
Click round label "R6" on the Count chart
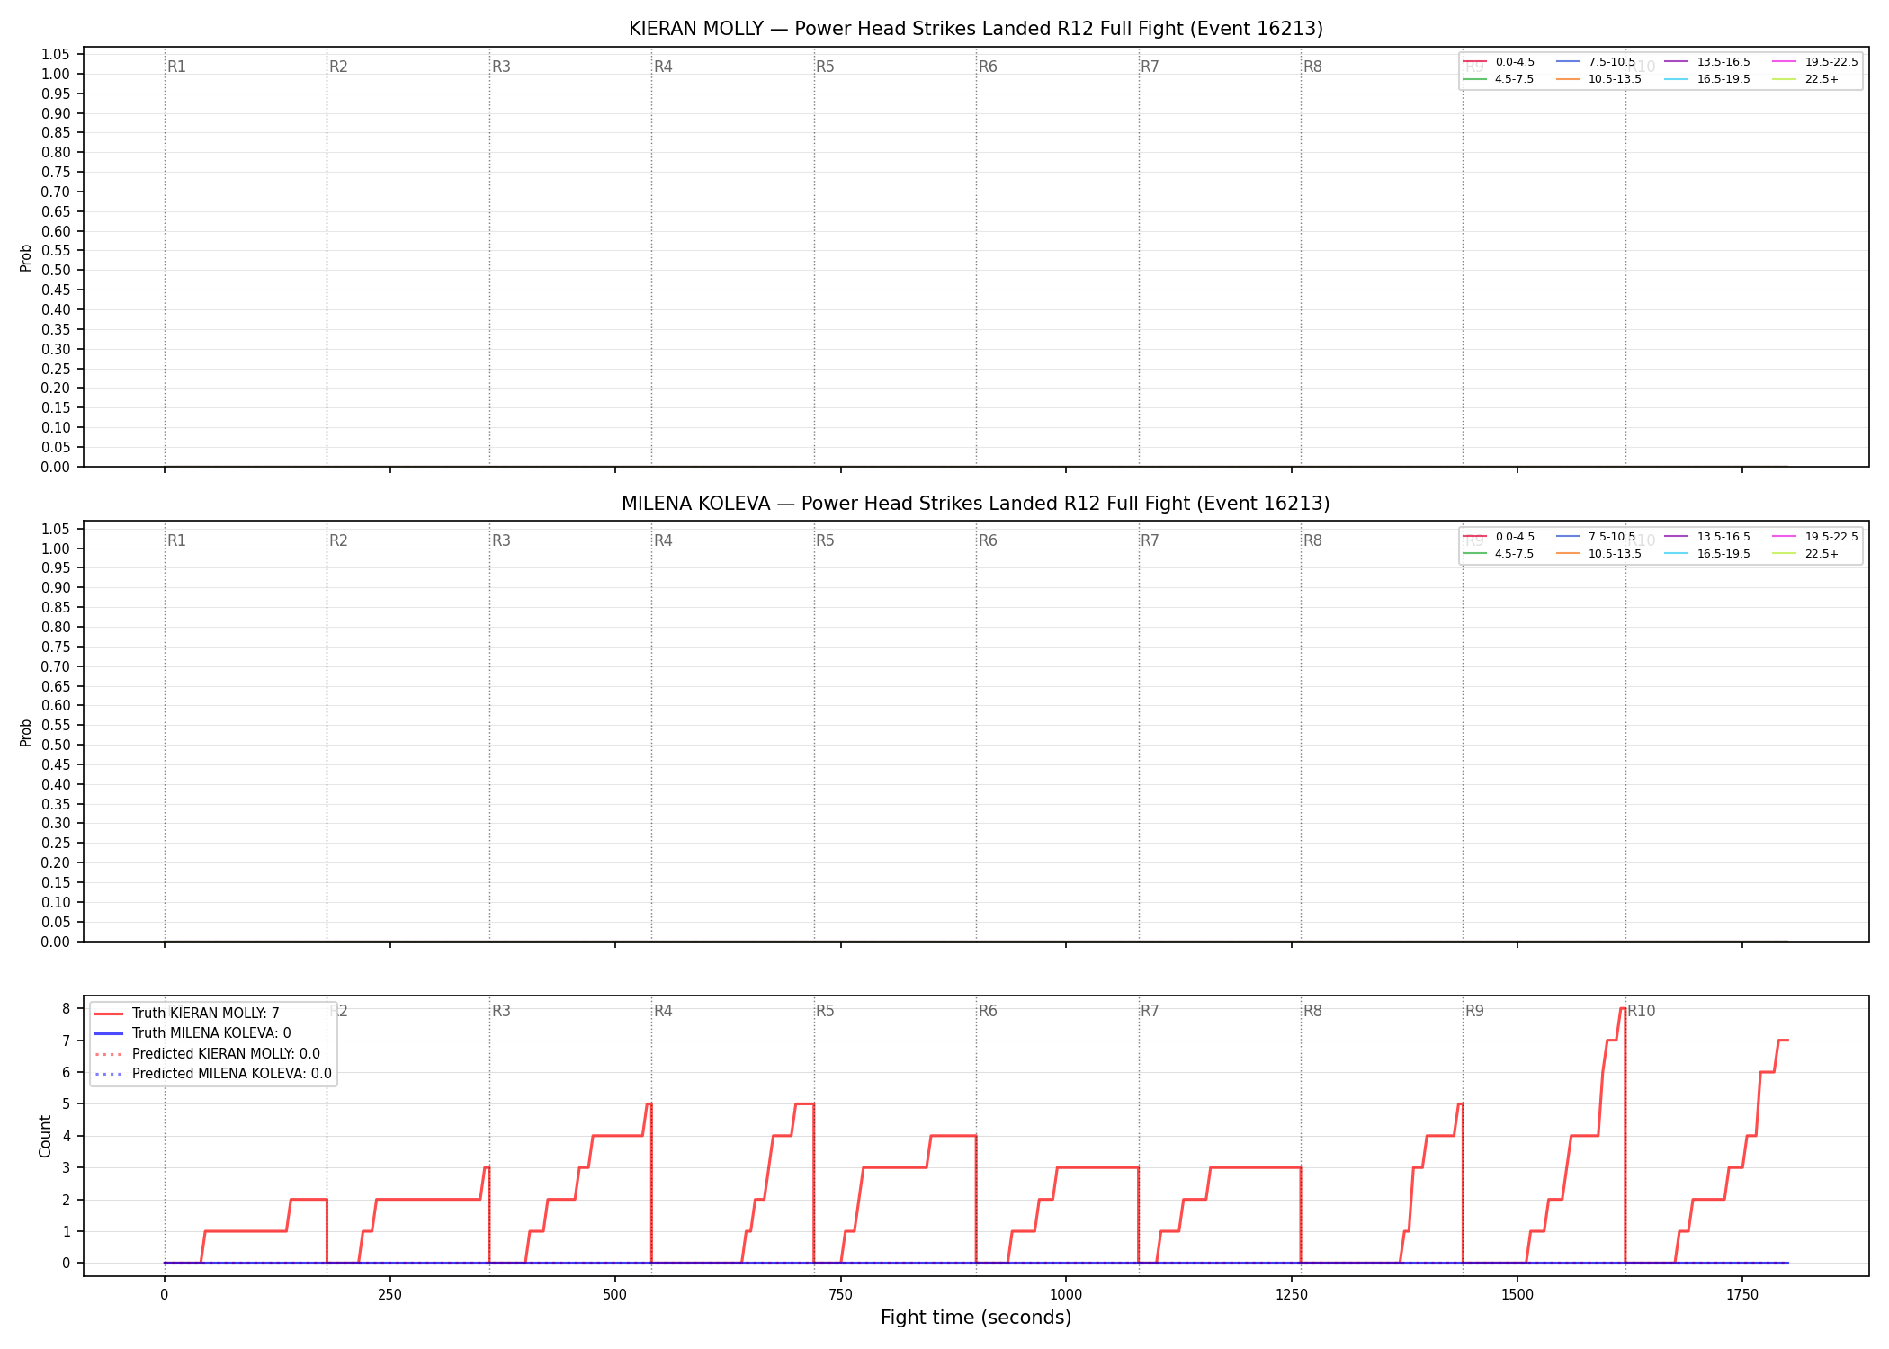click(988, 1011)
